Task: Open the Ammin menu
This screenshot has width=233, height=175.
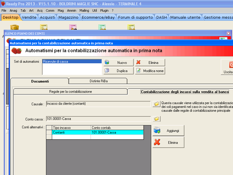Action: [x=72, y=10]
